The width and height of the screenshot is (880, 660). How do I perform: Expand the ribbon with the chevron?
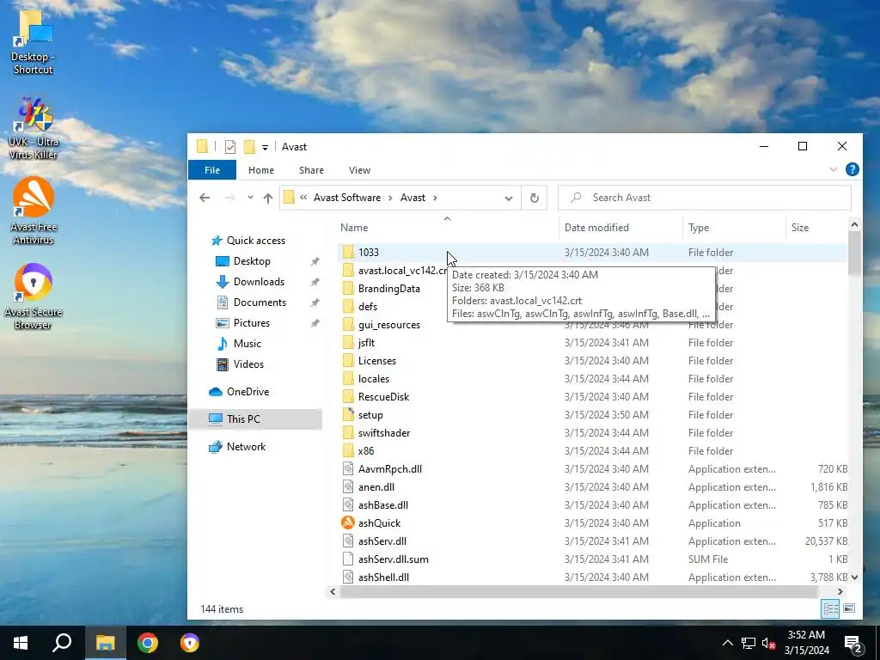click(x=834, y=169)
